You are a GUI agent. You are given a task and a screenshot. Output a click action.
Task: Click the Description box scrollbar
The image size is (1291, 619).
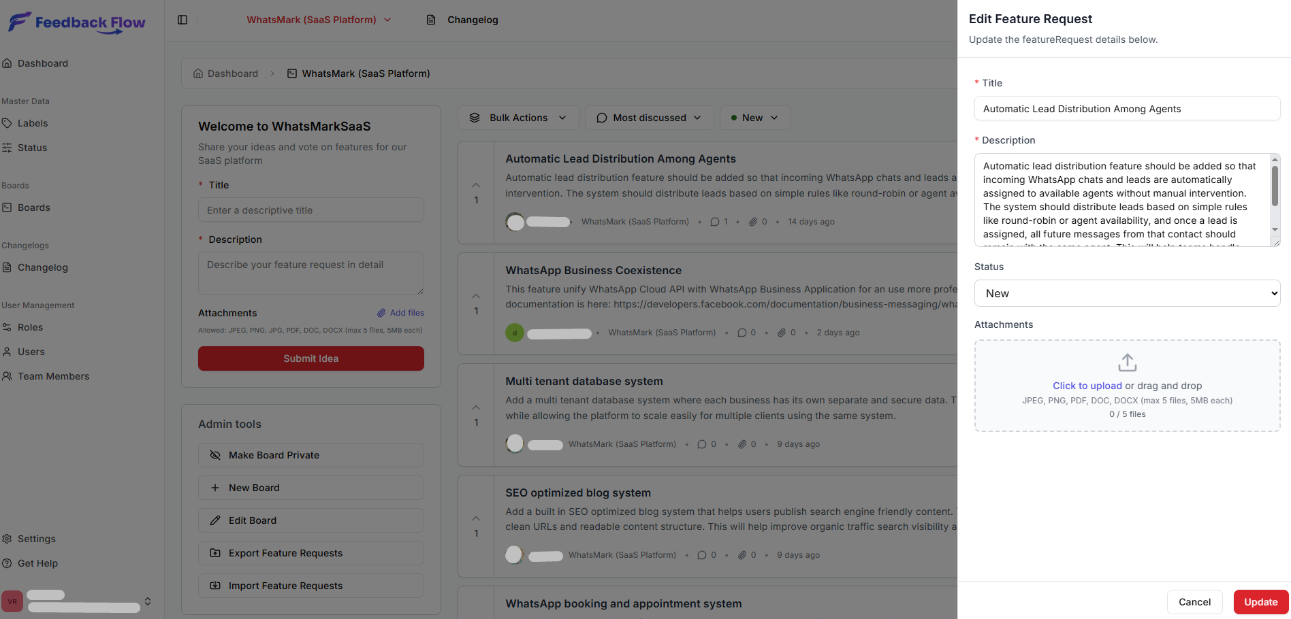[x=1275, y=186]
